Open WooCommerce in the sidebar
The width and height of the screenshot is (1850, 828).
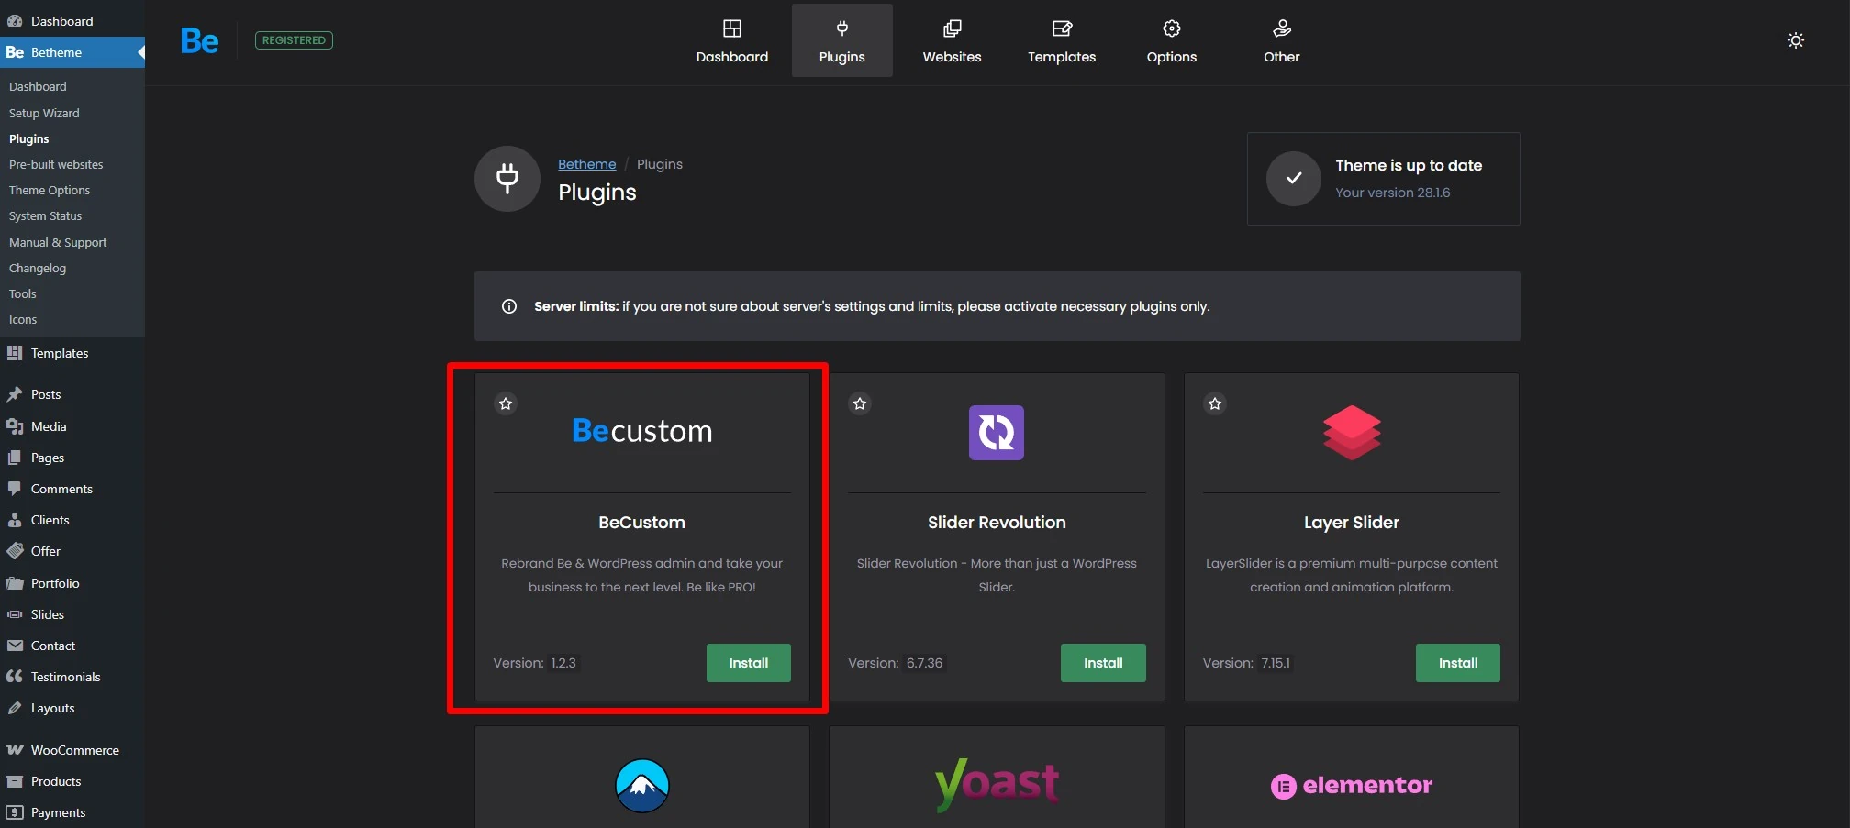click(x=72, y=750)
